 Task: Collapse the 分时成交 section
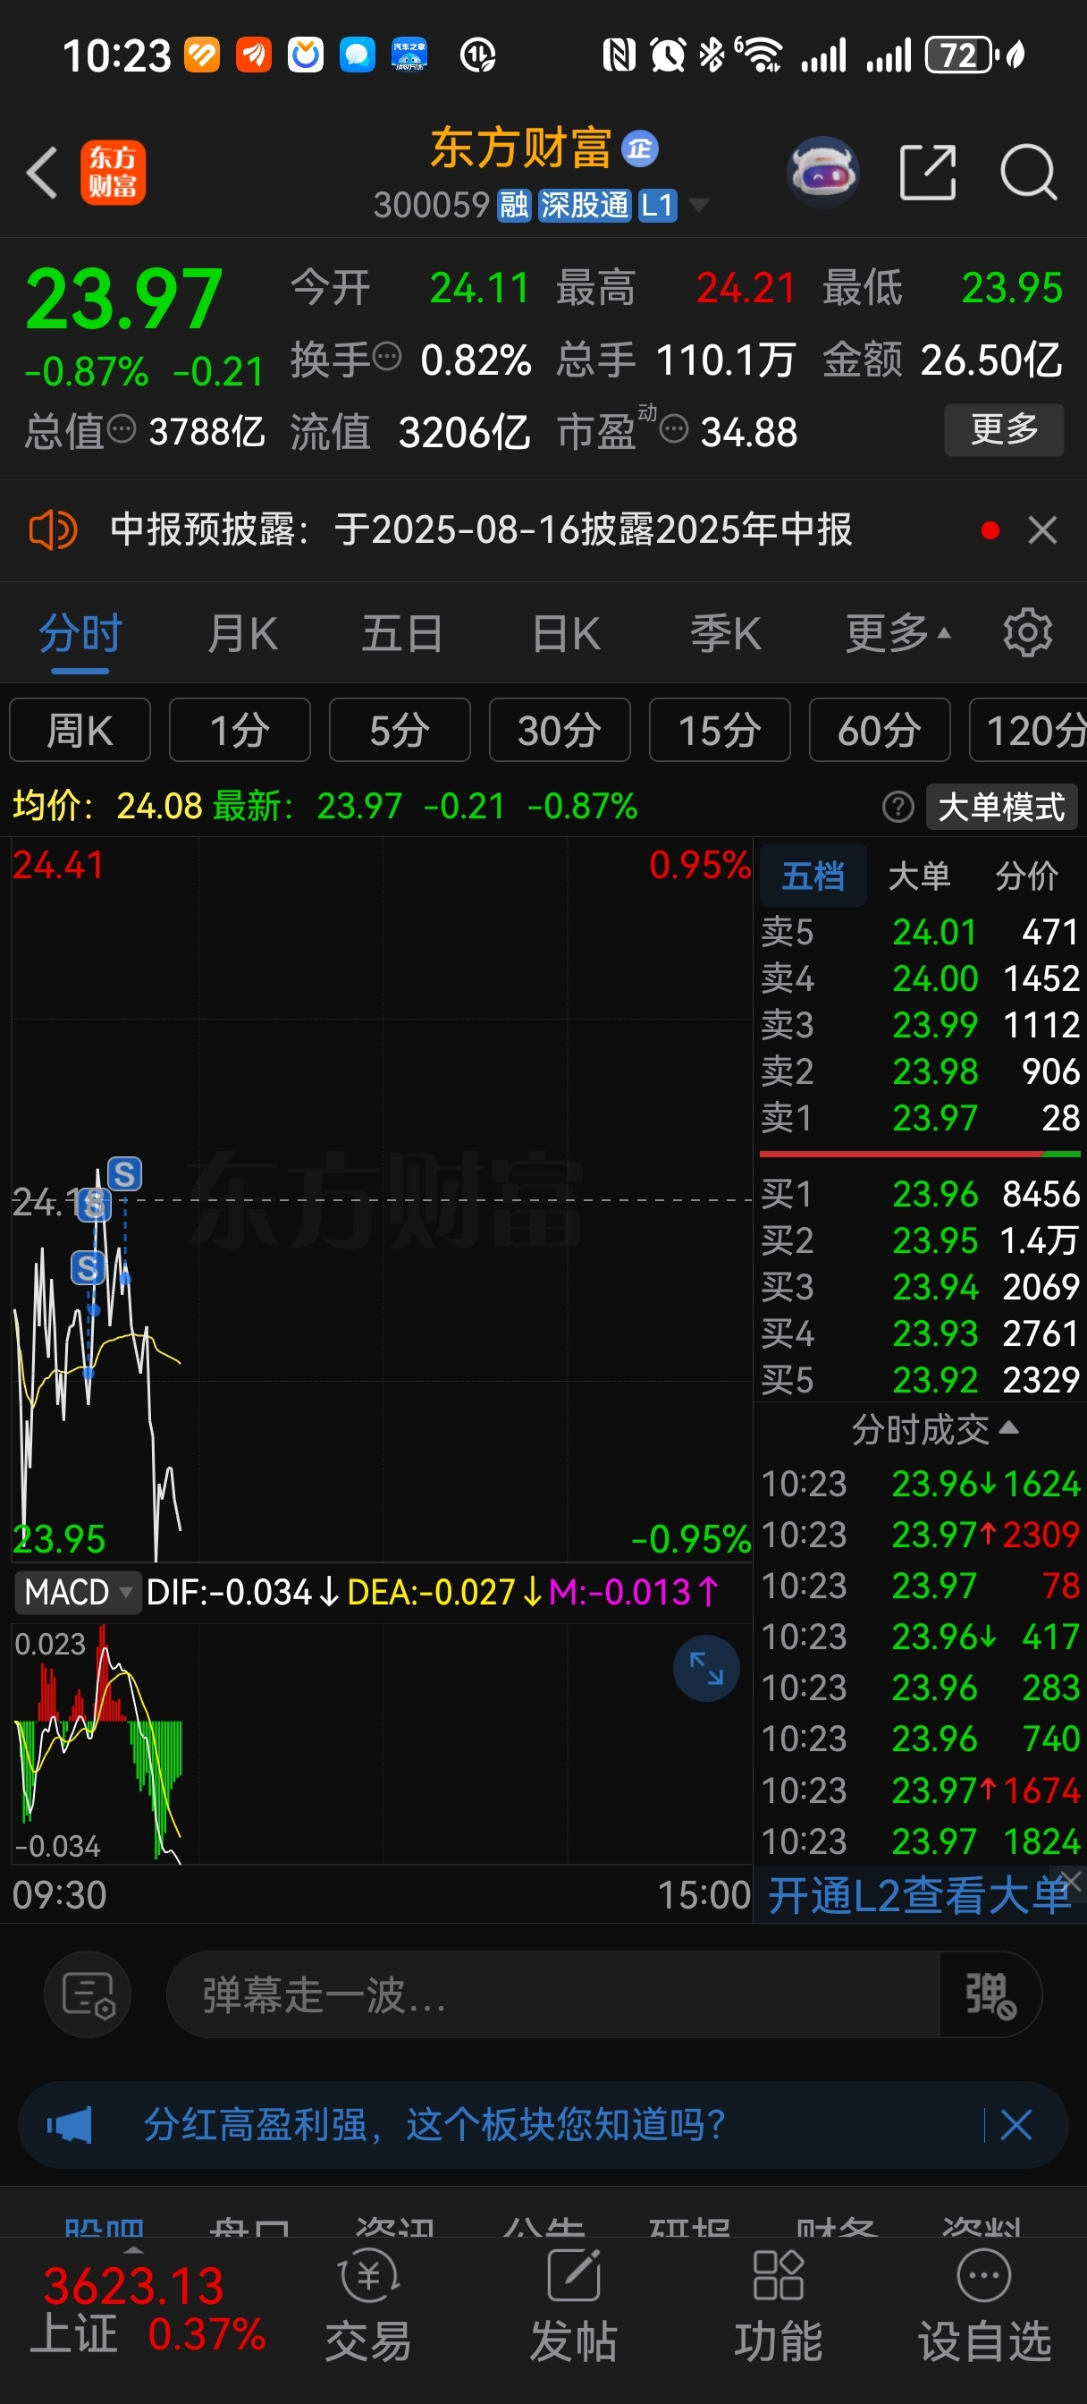pos(934,1429)
